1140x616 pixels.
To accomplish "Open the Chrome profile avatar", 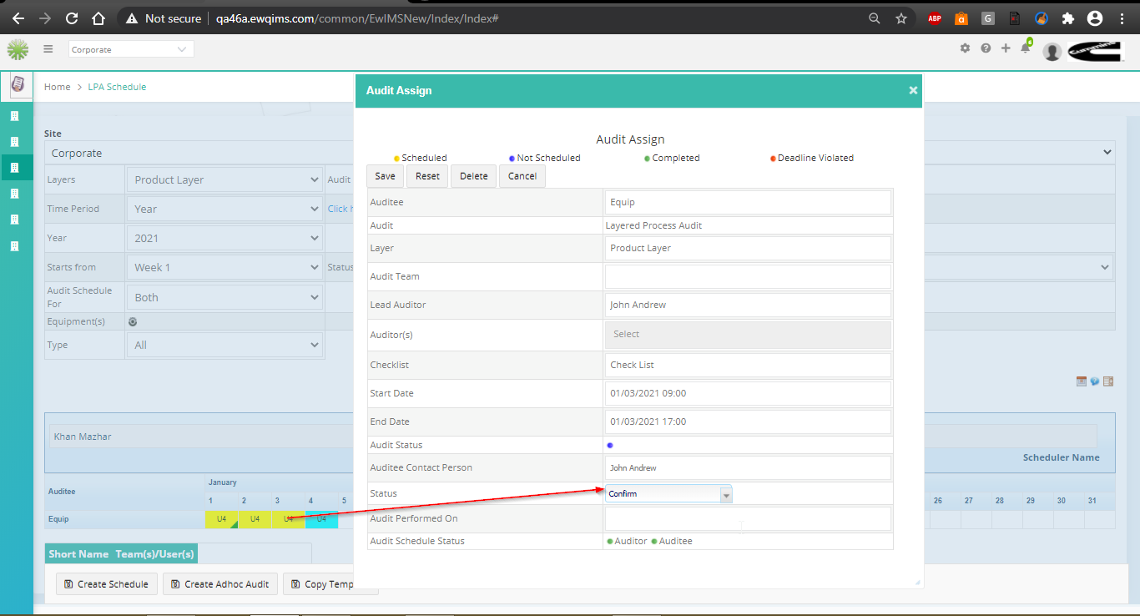I will tap(1095, 18).
